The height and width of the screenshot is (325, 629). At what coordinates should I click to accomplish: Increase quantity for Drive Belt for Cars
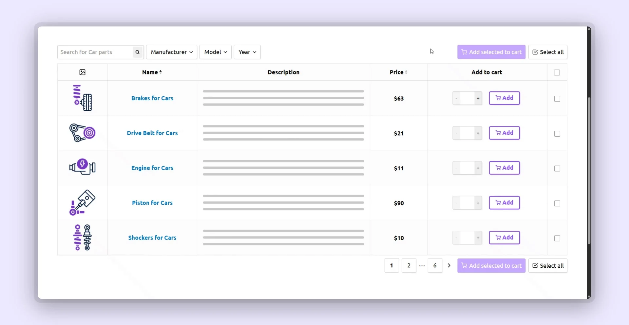(478, 133)
